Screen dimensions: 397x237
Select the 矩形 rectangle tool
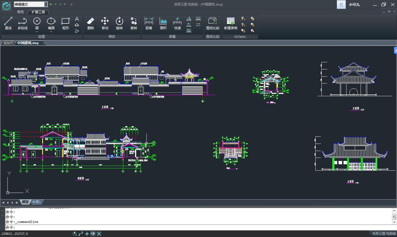coord(65,23)
